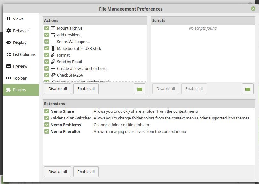This screenshot has width=259, height=184.
Task: Click the Check SHA256 gears icon
Action: coord(53,75)
